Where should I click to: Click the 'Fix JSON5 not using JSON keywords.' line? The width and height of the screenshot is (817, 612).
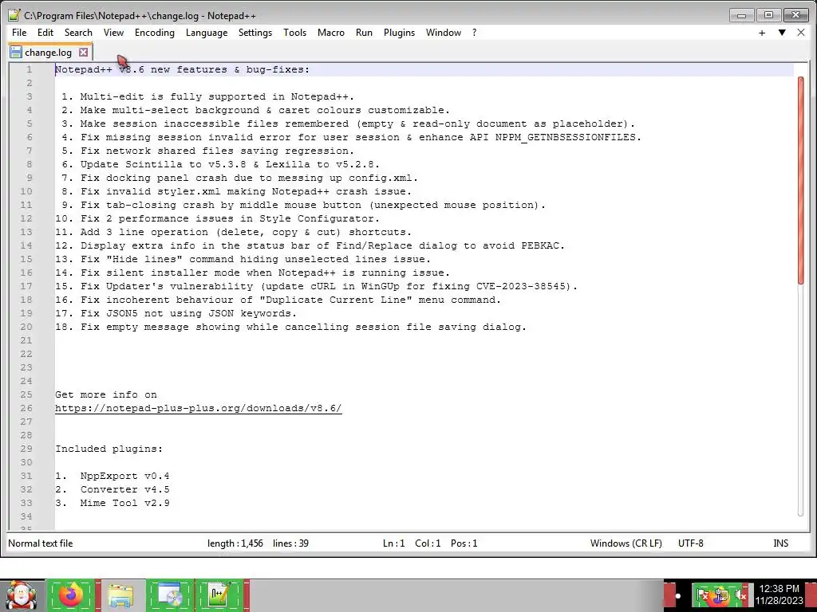tap(188, 313)
